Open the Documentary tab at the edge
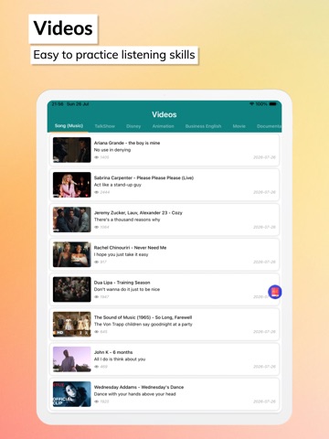This screenshot has height=439, width=329. click(x=269, y=126)
